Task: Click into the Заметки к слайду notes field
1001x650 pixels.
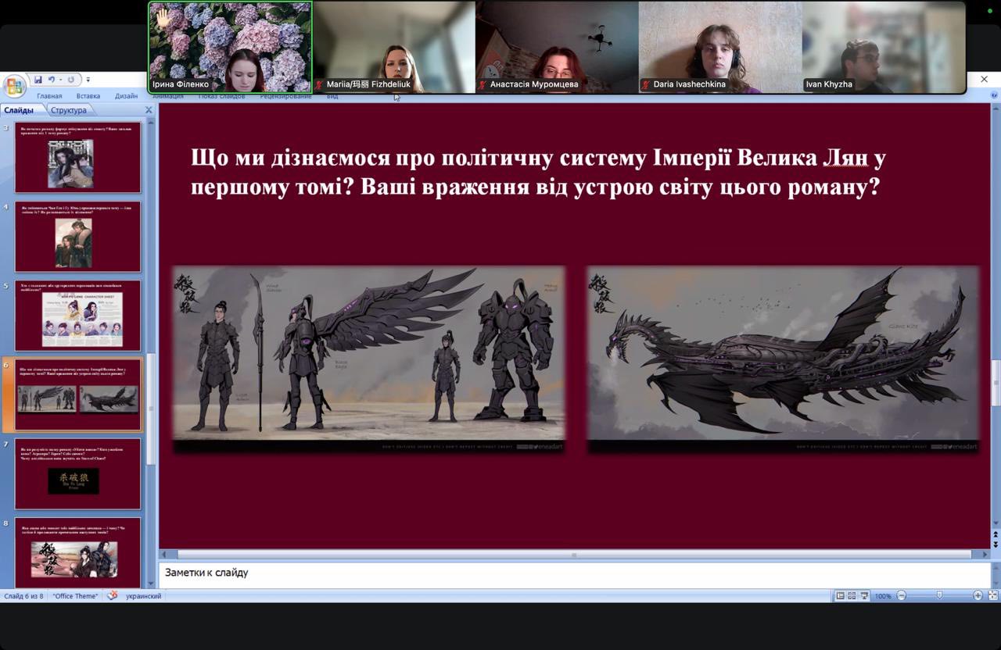Action: (574, 574)
